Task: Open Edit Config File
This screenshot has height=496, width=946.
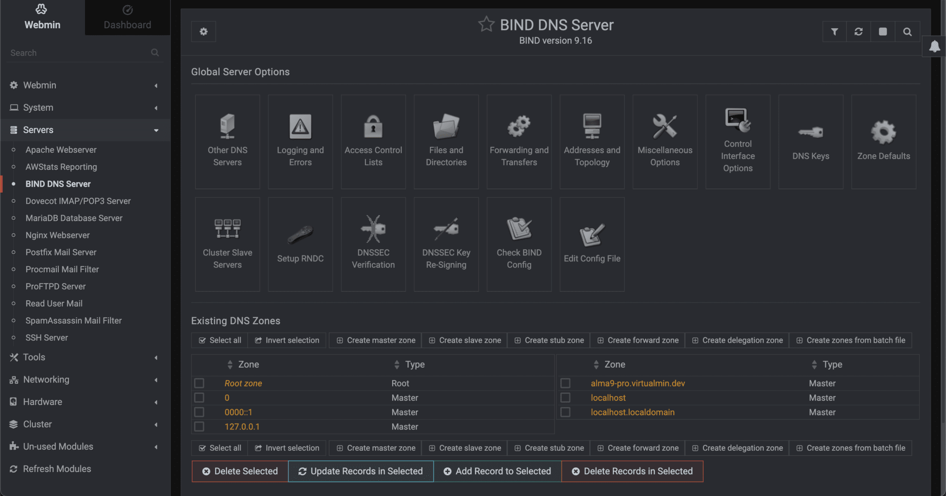Action: coord(592,244)
